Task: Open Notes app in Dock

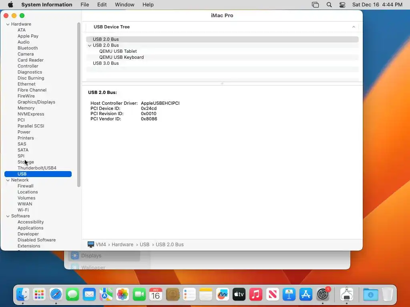Action: (x=206, y=295)
